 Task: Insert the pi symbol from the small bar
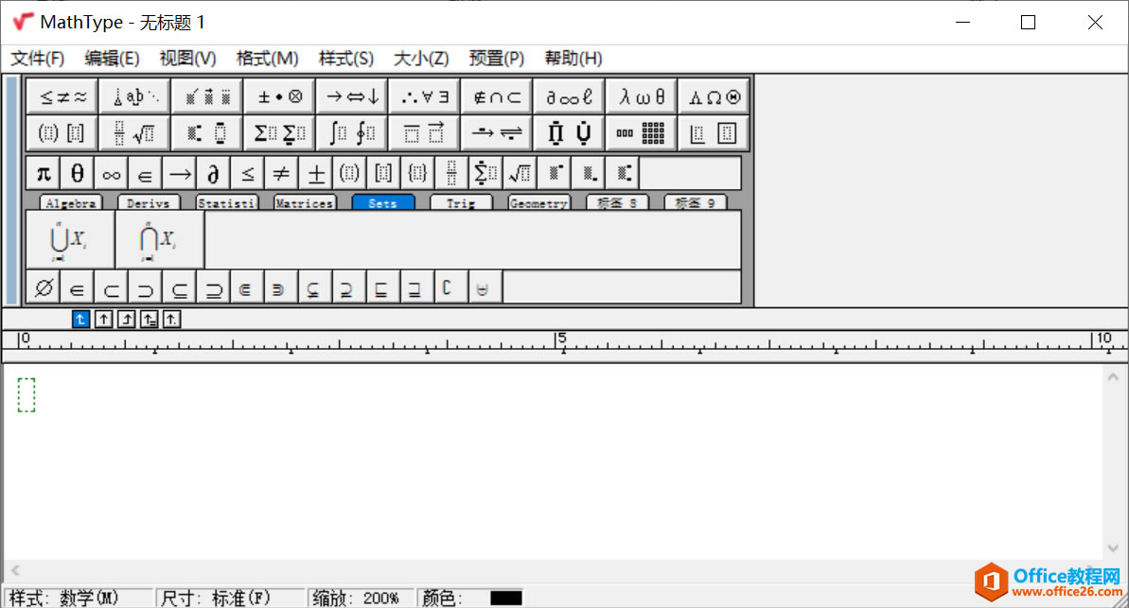[42, 172]
